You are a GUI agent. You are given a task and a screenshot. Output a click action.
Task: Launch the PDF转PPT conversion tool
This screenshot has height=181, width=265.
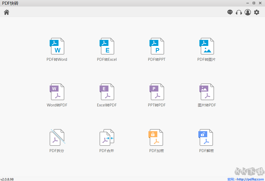[x=157, y=46]
